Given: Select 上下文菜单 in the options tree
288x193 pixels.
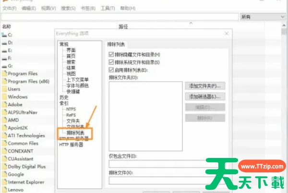Looking at the screenshot, I should pyautogui.click(x=77, y=80).
